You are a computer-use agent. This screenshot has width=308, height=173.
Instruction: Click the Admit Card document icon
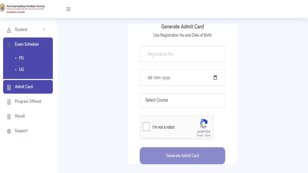pos(9,87)
